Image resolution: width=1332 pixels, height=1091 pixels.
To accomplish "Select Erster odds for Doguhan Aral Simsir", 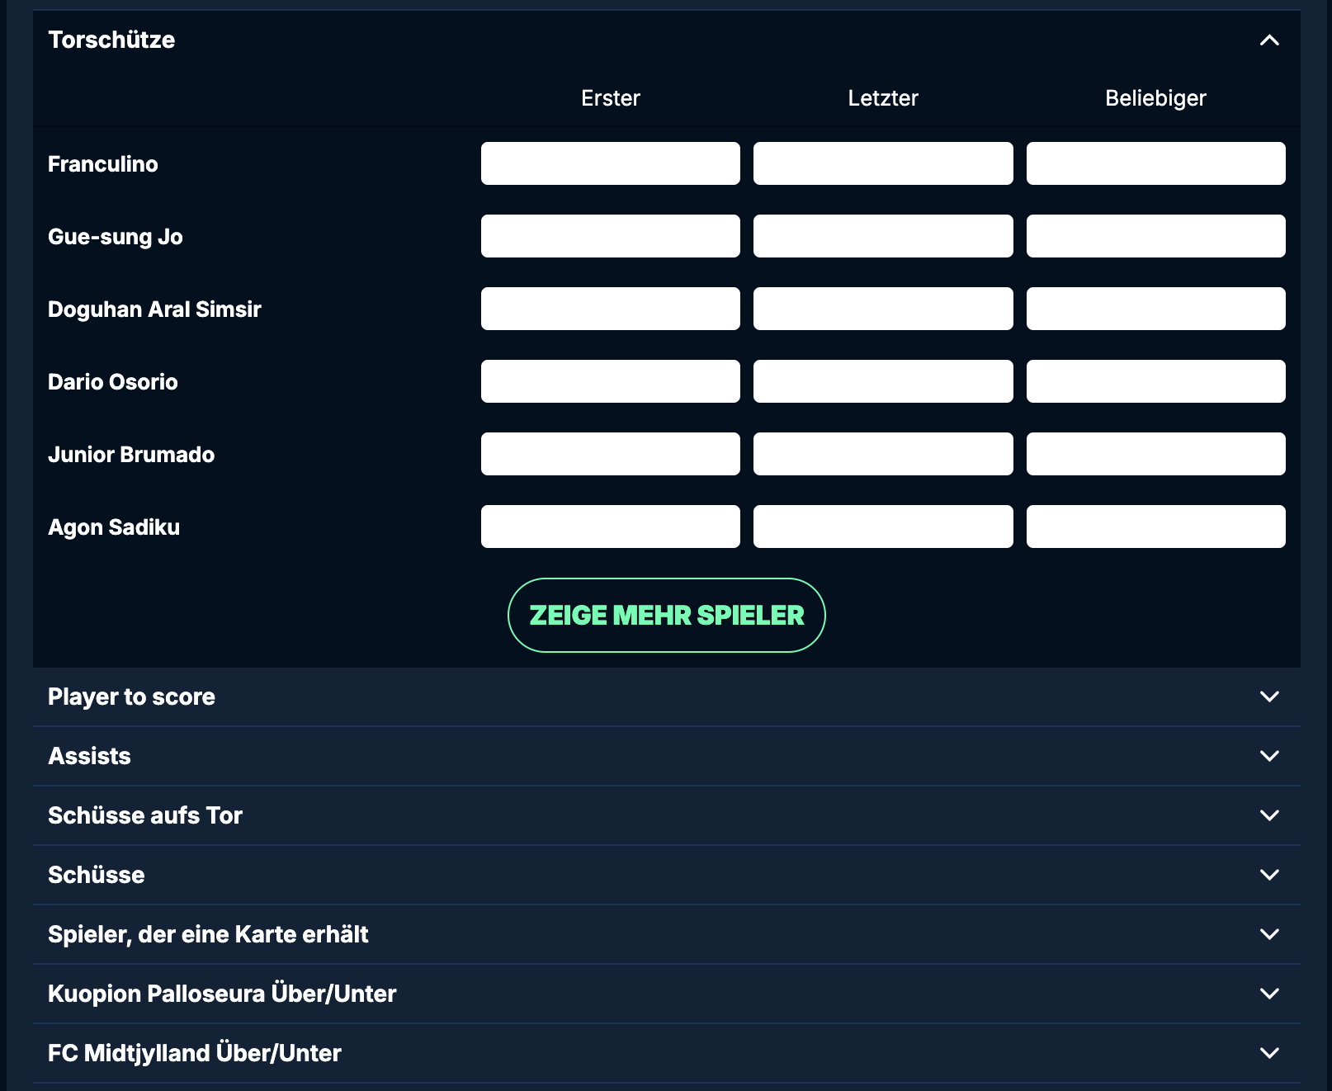I will click(x=610, y=308).
